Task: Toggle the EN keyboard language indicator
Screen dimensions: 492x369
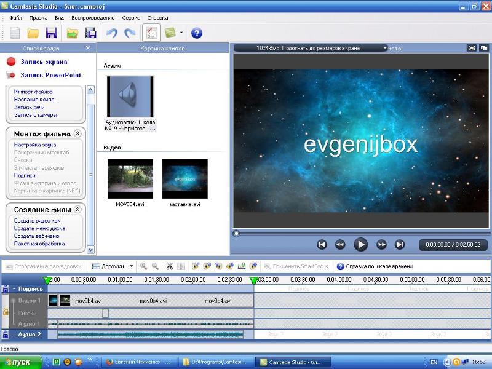Action: point(434,362)
